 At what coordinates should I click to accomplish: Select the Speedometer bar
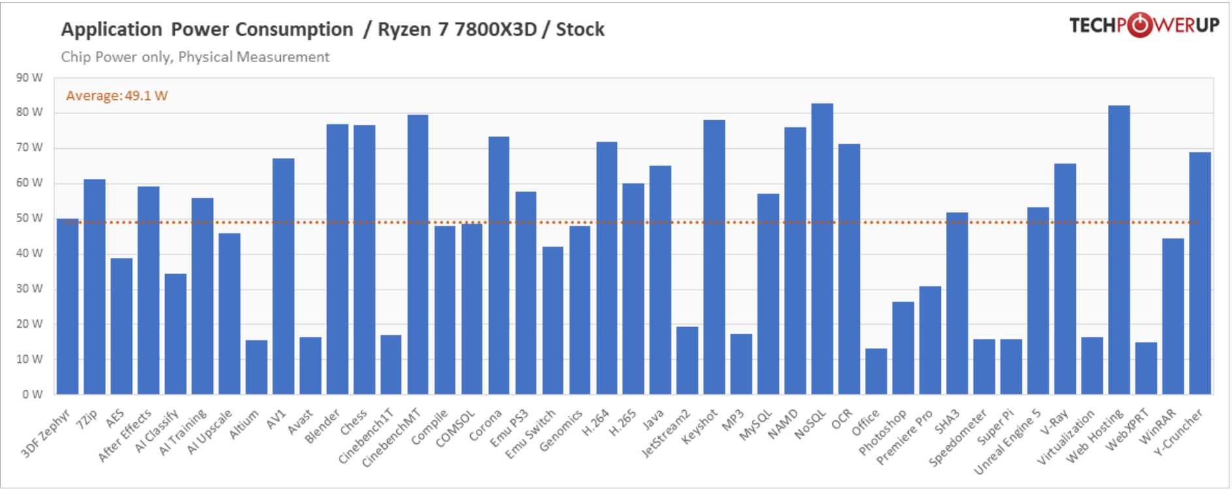[985, 367]
